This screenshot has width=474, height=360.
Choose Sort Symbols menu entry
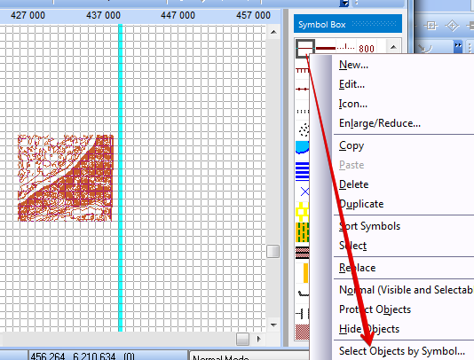[x=369, y=226]
